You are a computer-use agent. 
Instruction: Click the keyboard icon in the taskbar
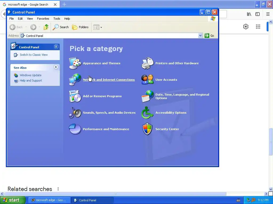(238, 200)
